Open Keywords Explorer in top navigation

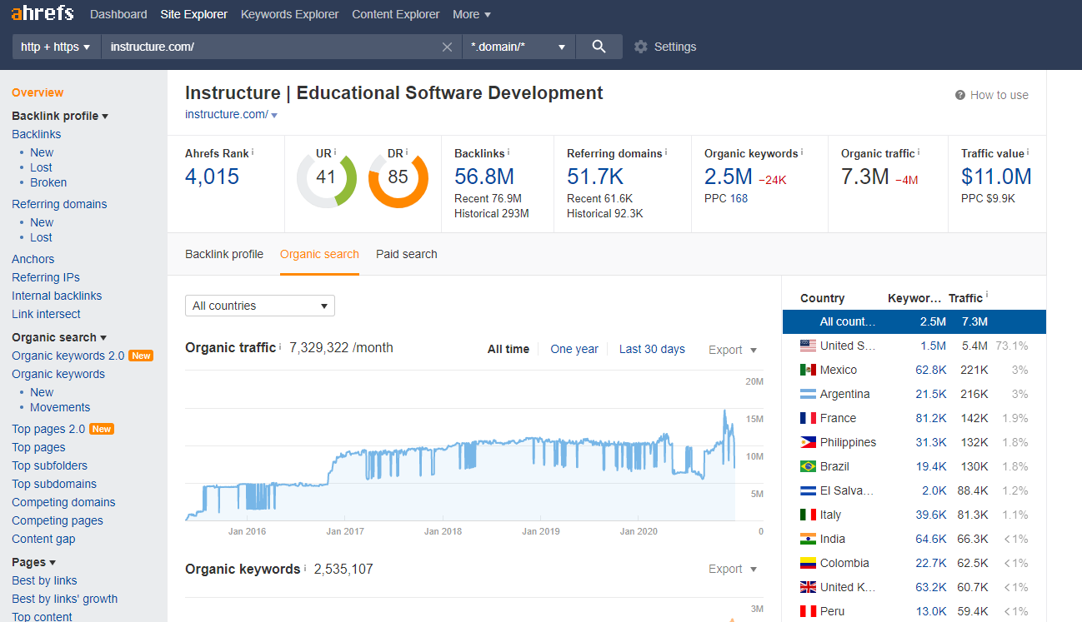(289, 14)
